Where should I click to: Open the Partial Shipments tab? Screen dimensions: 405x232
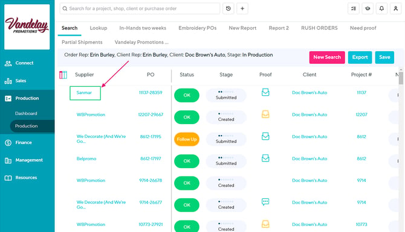pos(82,42)
